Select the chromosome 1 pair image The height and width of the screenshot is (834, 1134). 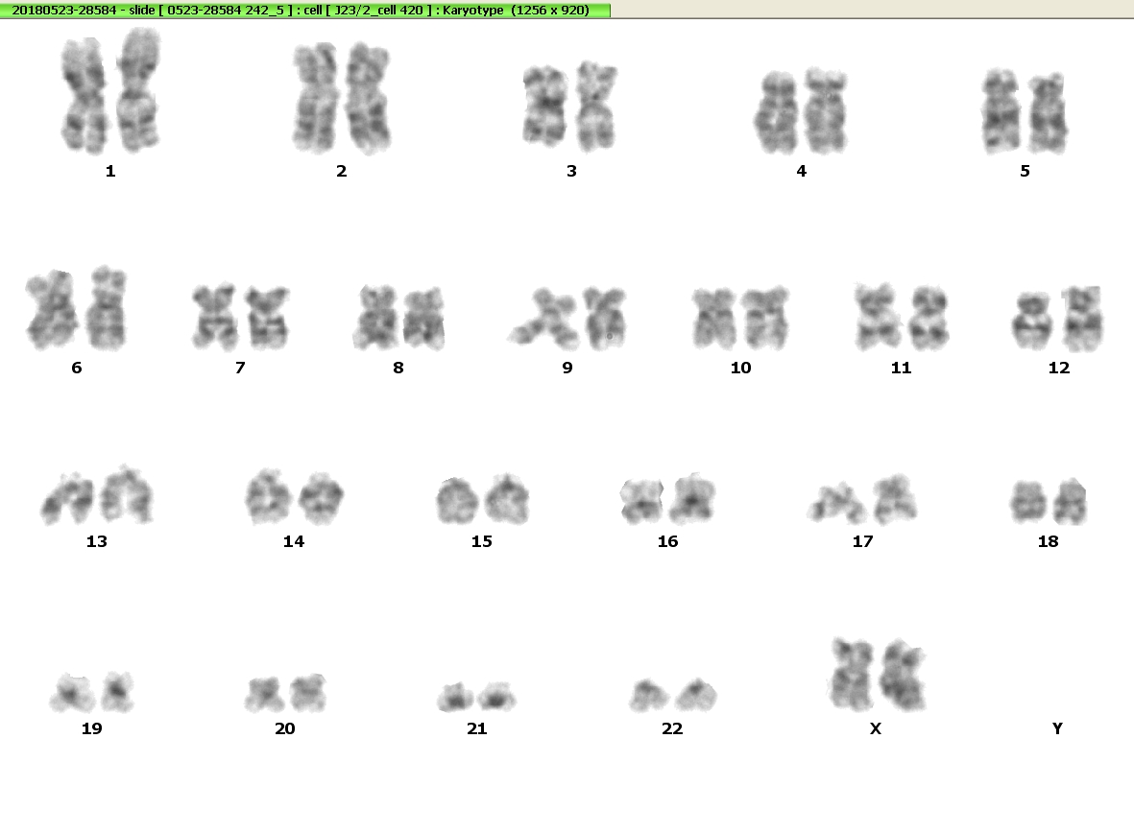tap(109, 91)
